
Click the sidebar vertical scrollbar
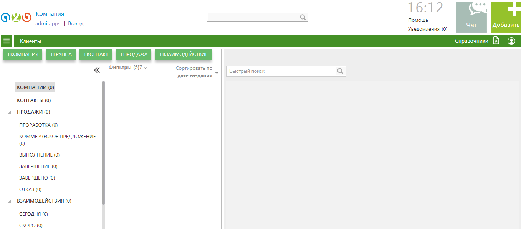(x=103, y=143)
